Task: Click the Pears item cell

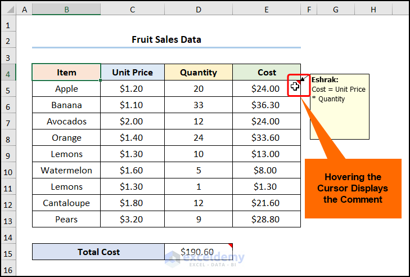Action: point(66,219)
